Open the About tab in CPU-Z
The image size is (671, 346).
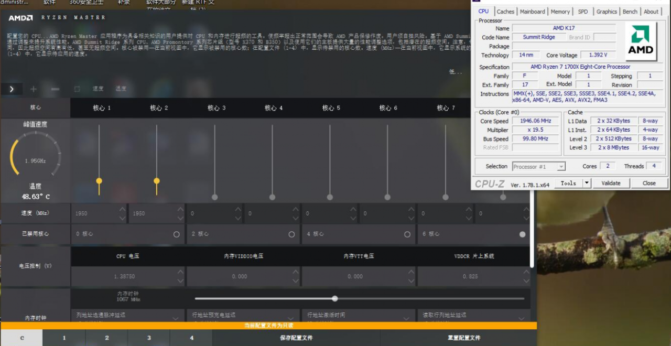651,12
